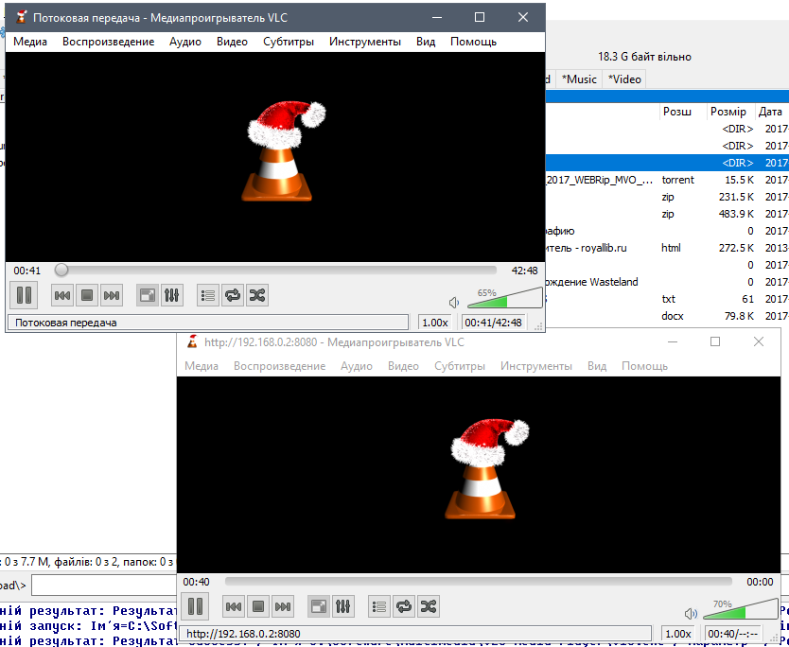Sort files by the Розмір column header
This screenshot has height=647, width=789.
click(728, 112)
